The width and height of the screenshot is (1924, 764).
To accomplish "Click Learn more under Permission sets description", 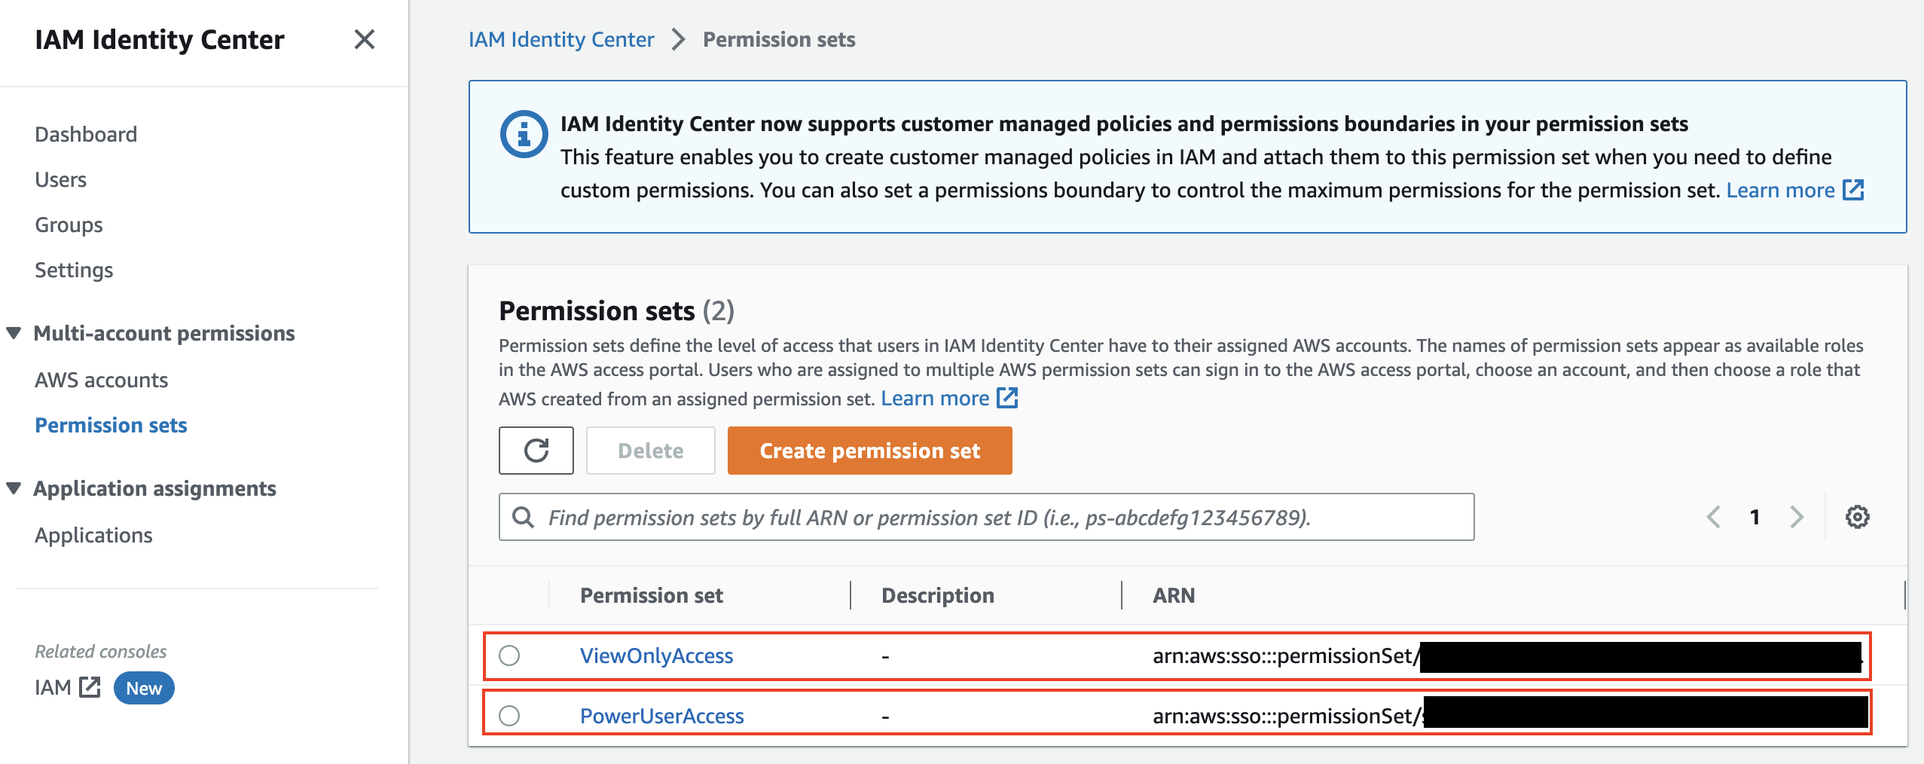I will pyautogui.click(x=935, y=398).
